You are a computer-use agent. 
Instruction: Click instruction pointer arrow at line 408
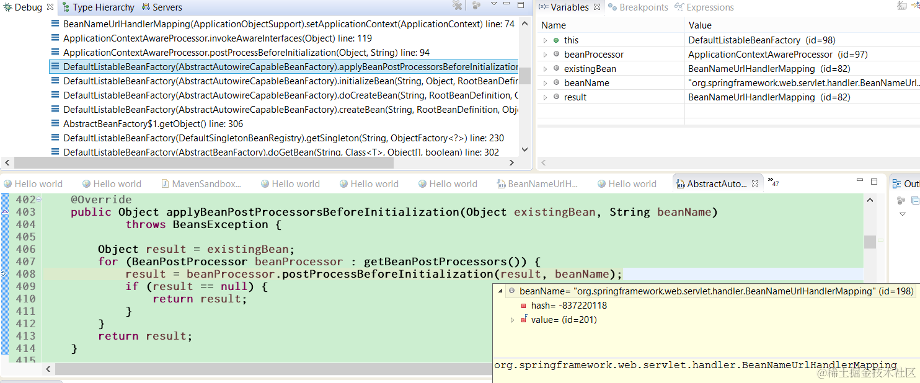pos(4,273)
